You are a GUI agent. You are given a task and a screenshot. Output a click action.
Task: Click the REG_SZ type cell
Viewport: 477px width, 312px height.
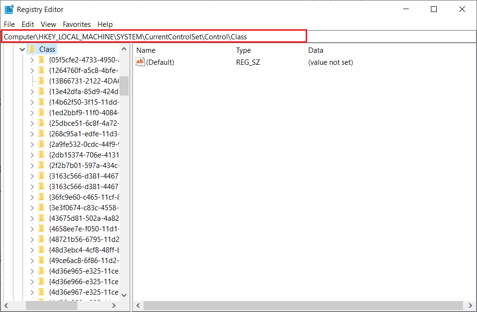248,62
